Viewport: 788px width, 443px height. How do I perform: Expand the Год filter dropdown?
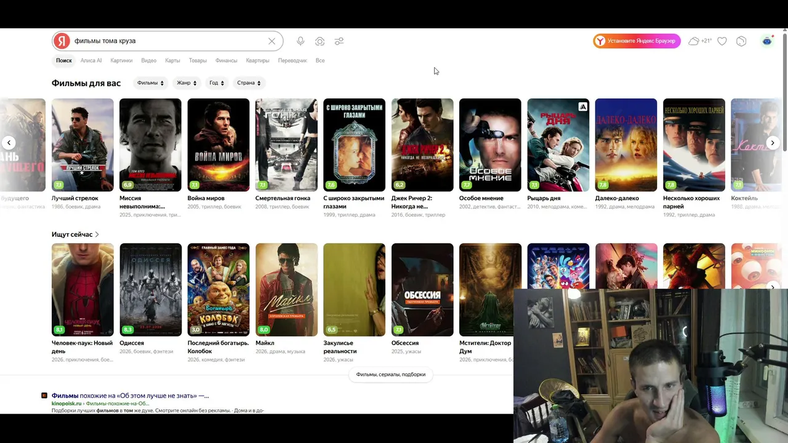[x=217, y=83]
